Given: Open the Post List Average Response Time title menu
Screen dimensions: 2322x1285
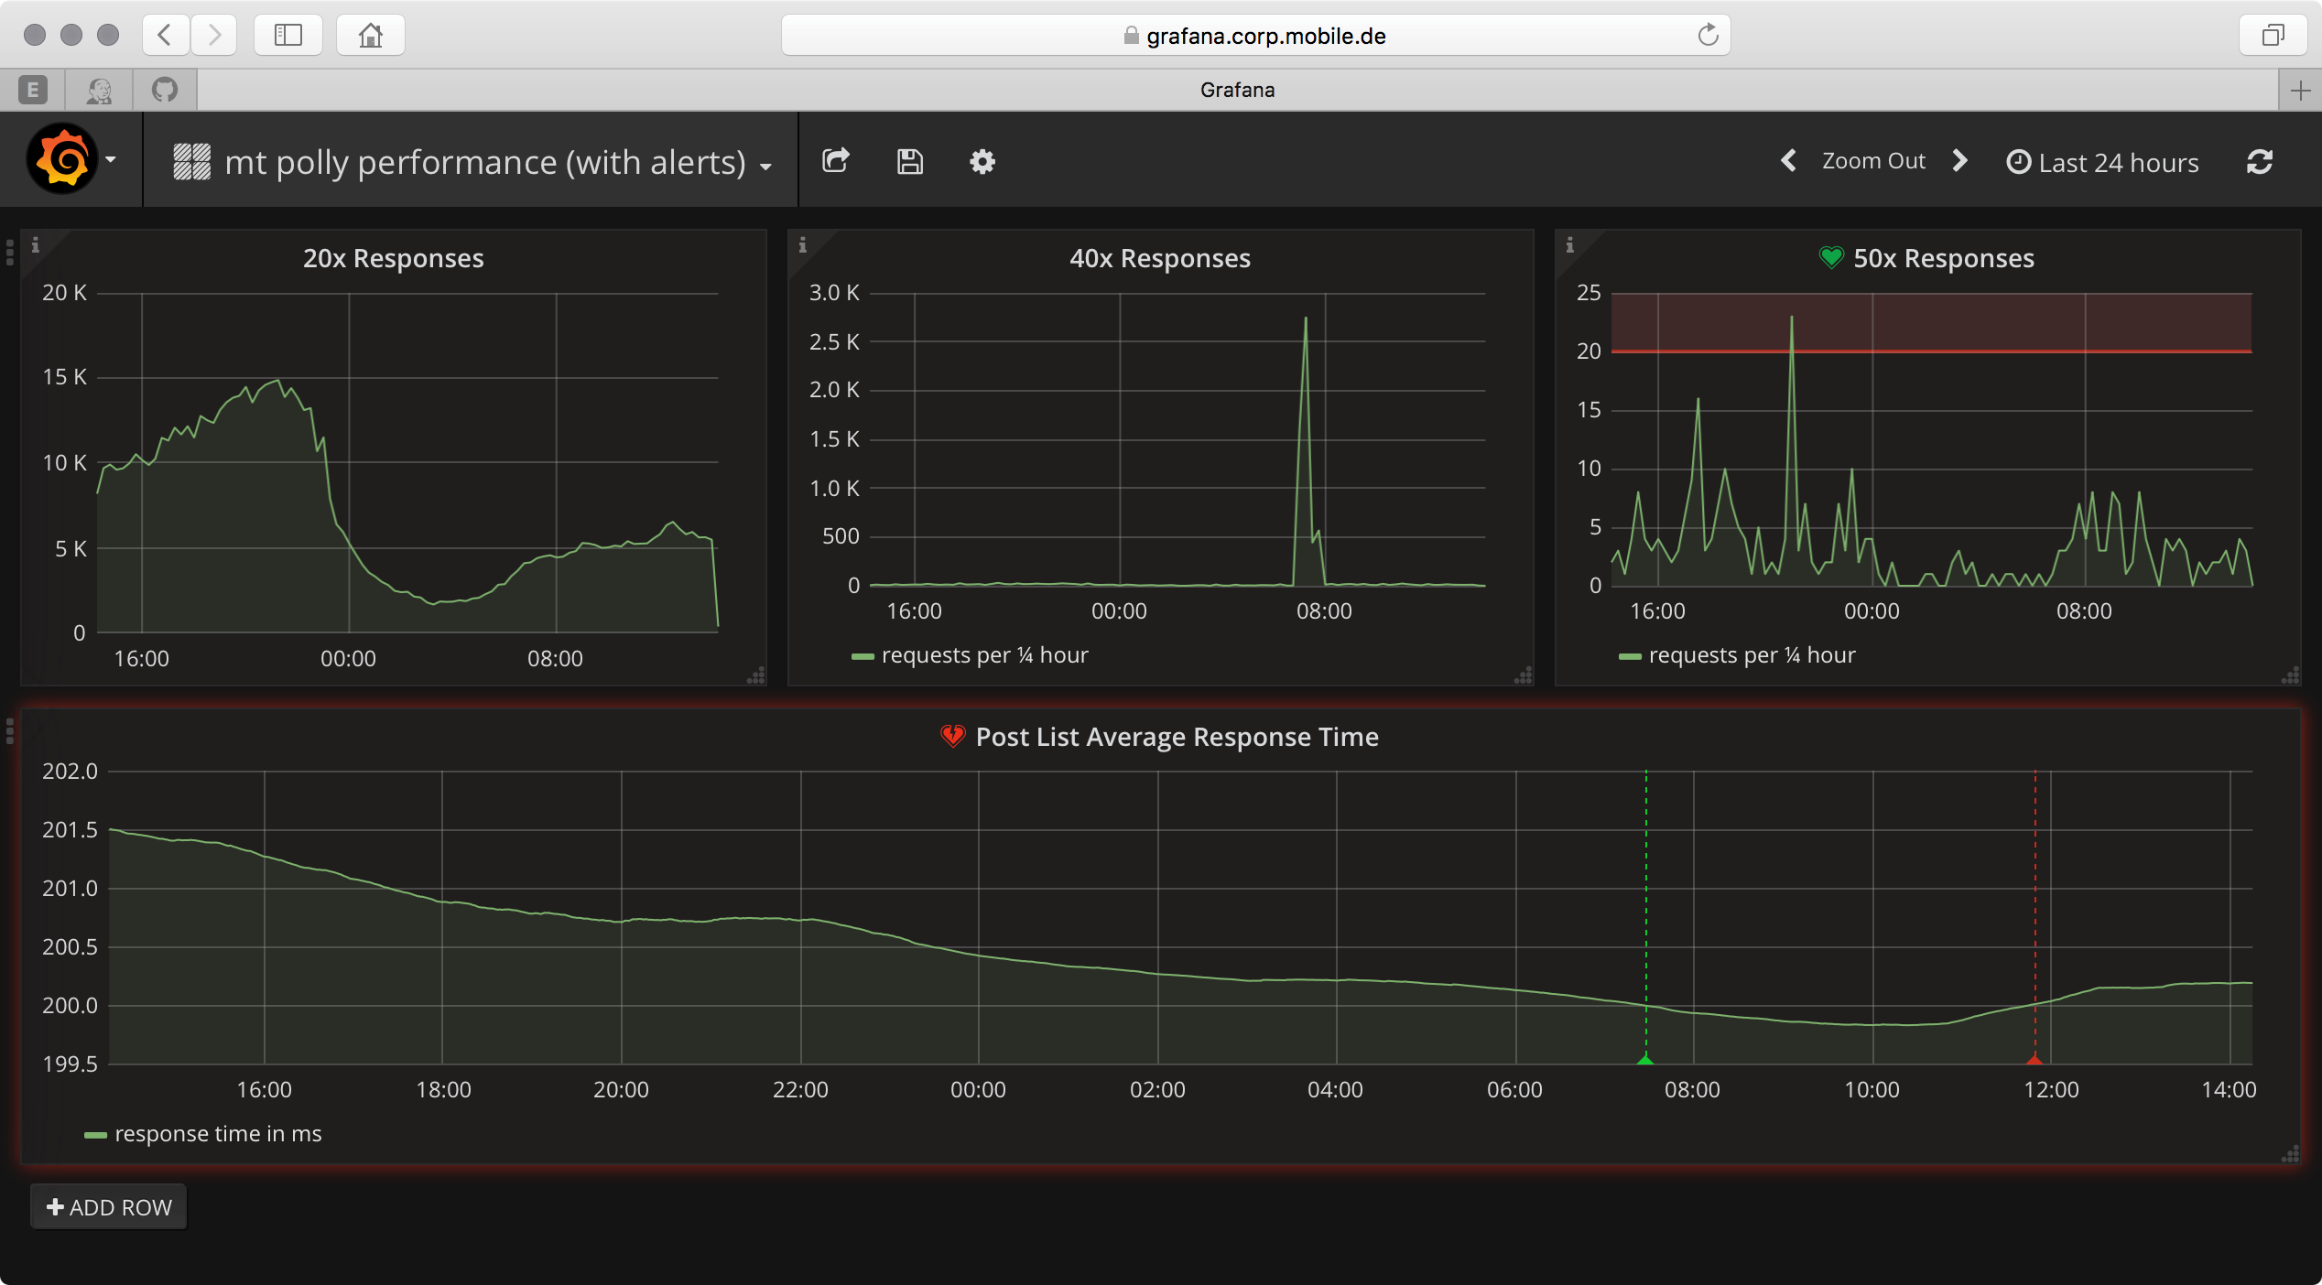Looking at the screenshot, I should [x=1177, y=737].
